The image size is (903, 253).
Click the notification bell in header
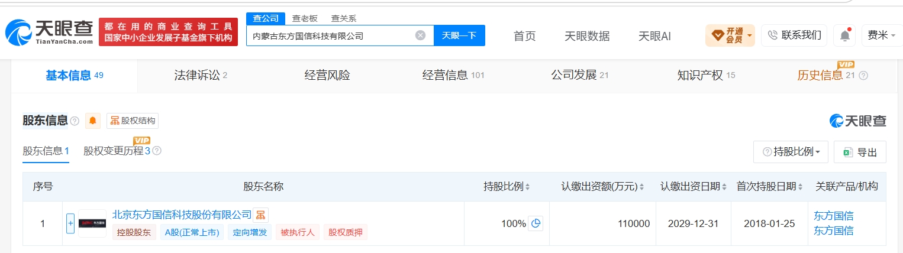coord(845,35)
